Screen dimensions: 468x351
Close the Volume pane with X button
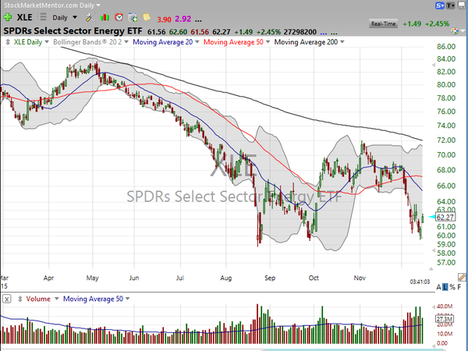click(7, 299)
